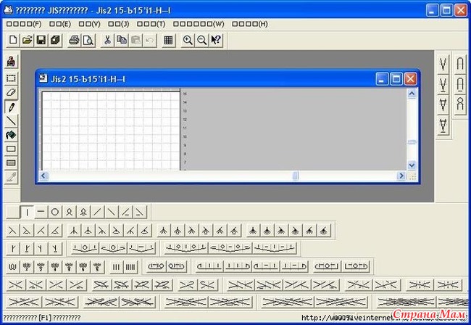Pick underlined V symbol in right palette
The width and height of the screenshot is (471, 325).
[x=443, y=84]
